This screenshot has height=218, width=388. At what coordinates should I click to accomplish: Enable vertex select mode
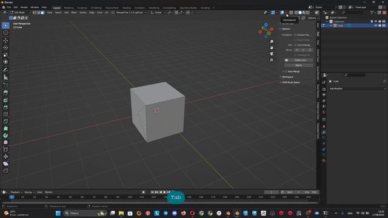pos(35,12)
